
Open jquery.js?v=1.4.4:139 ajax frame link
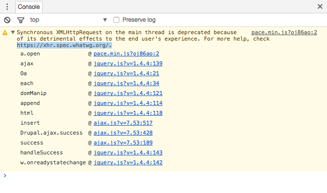click(128, 63)
